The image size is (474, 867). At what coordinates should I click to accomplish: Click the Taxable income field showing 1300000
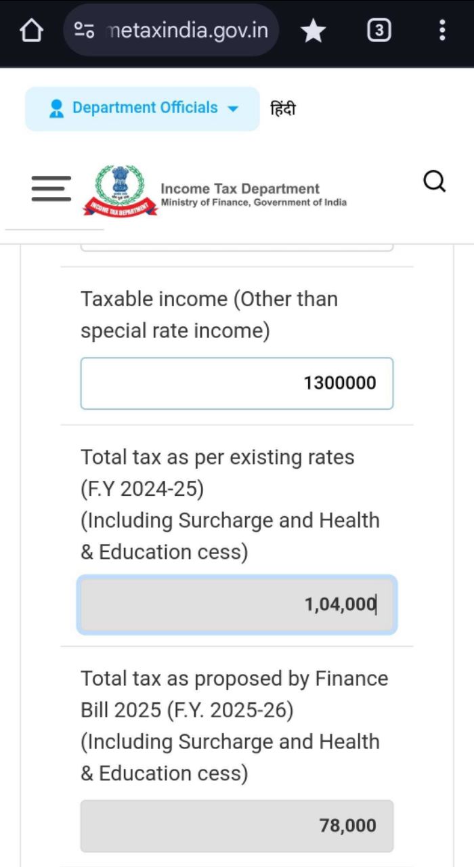click(236, 383)
